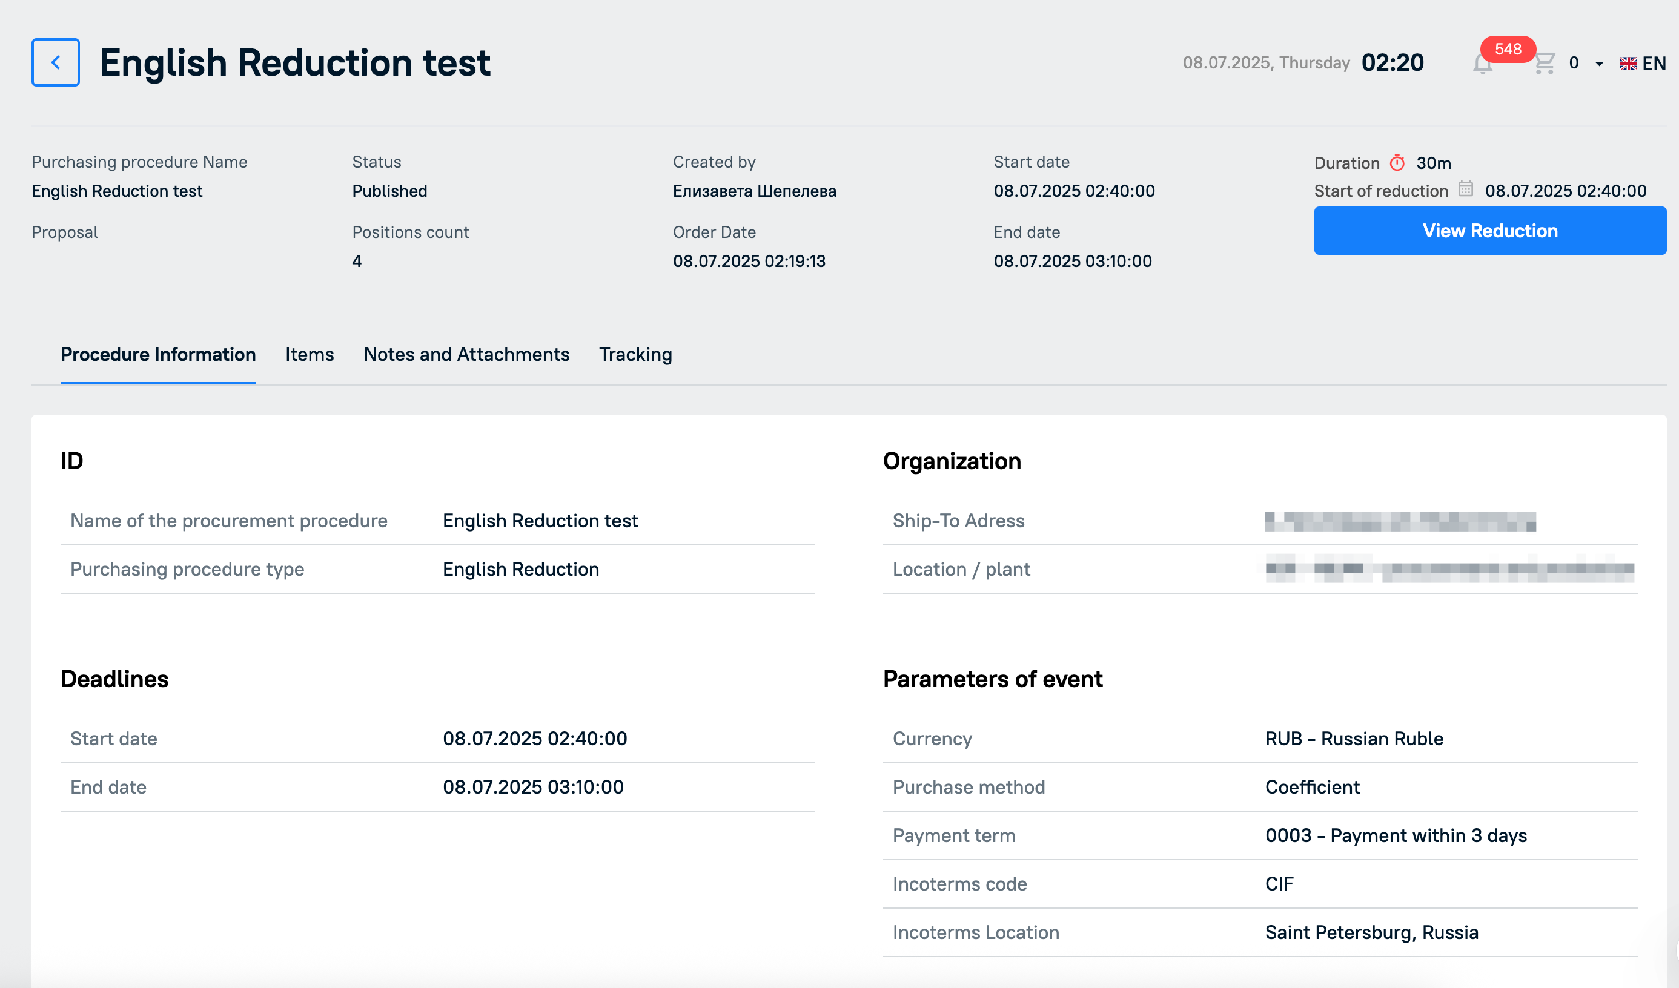Go back using the chevron button
The width and height of the screenshot is (1679, 988).
[x=55, y=62]
